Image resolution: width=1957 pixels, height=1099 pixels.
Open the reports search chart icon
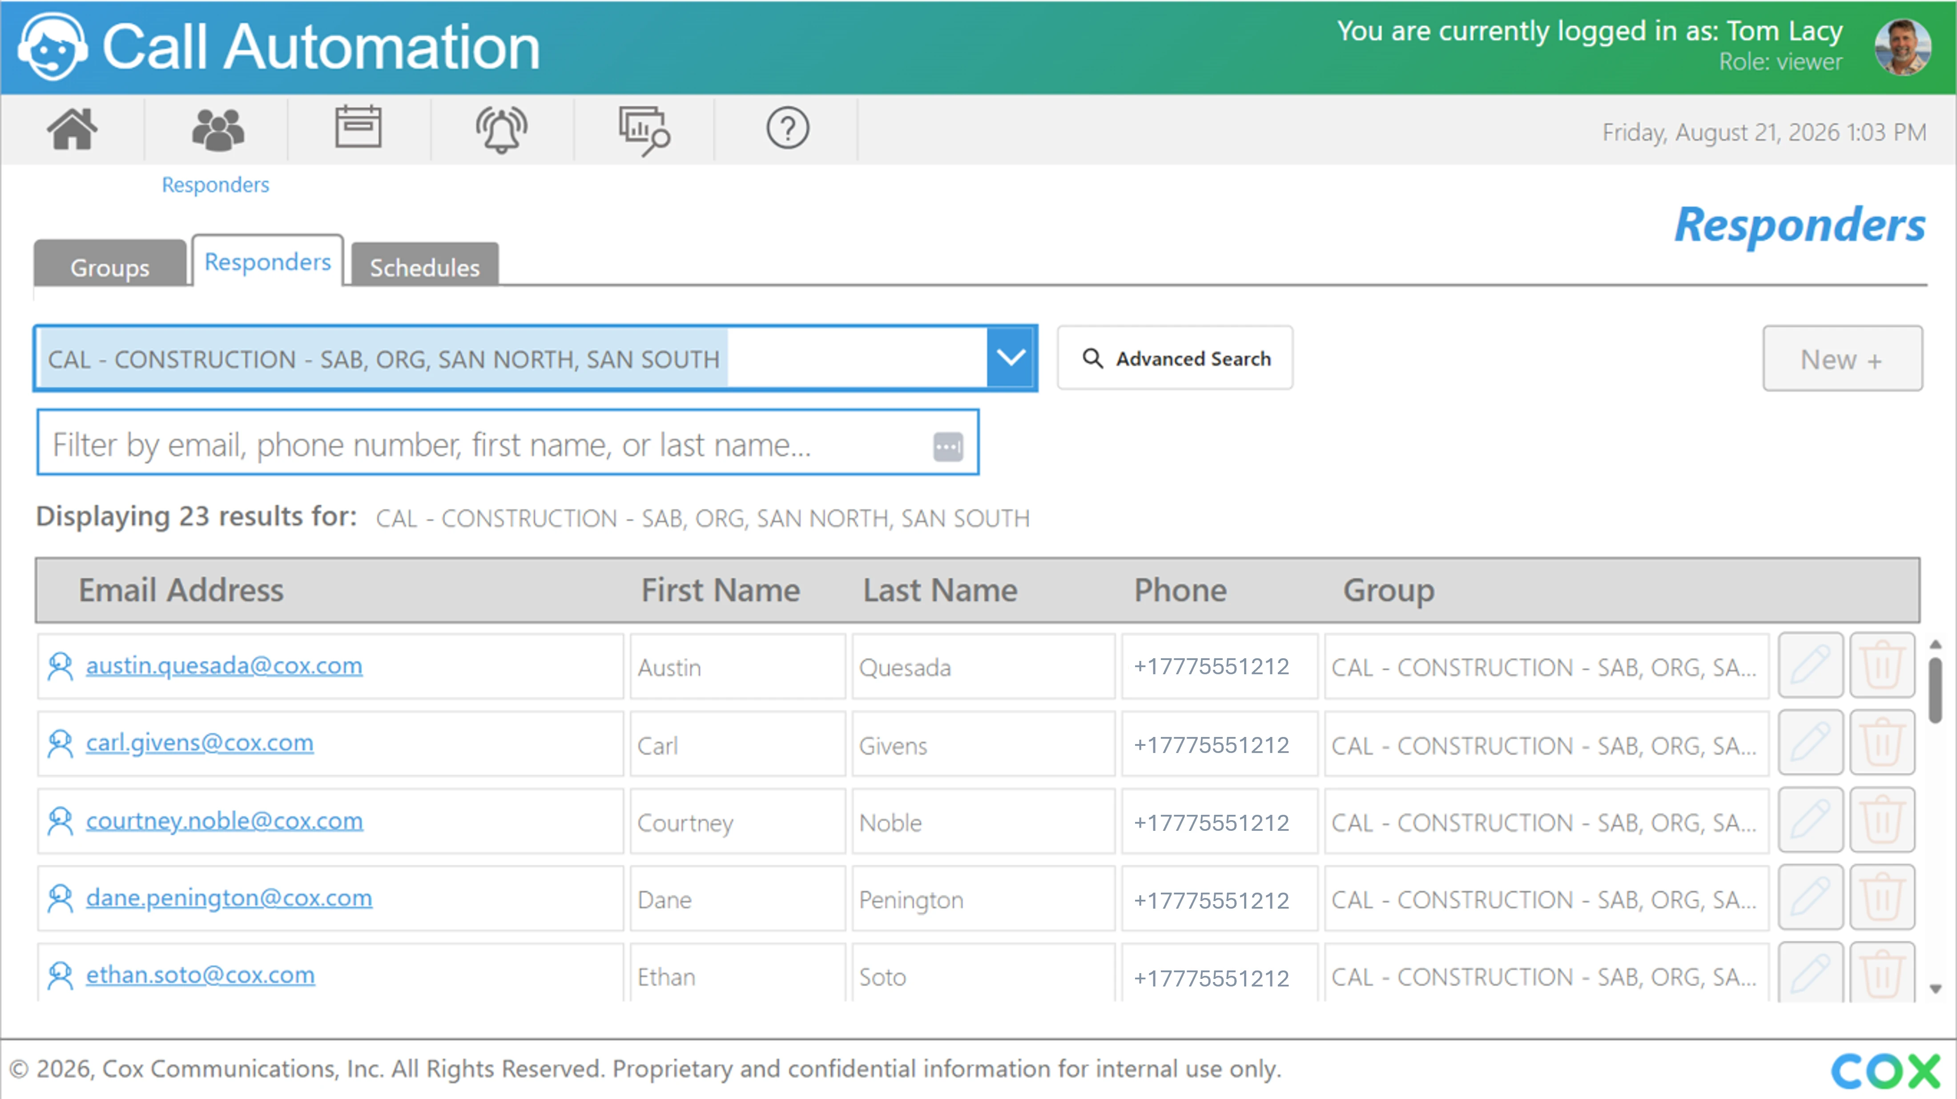[x=644, y=131]
